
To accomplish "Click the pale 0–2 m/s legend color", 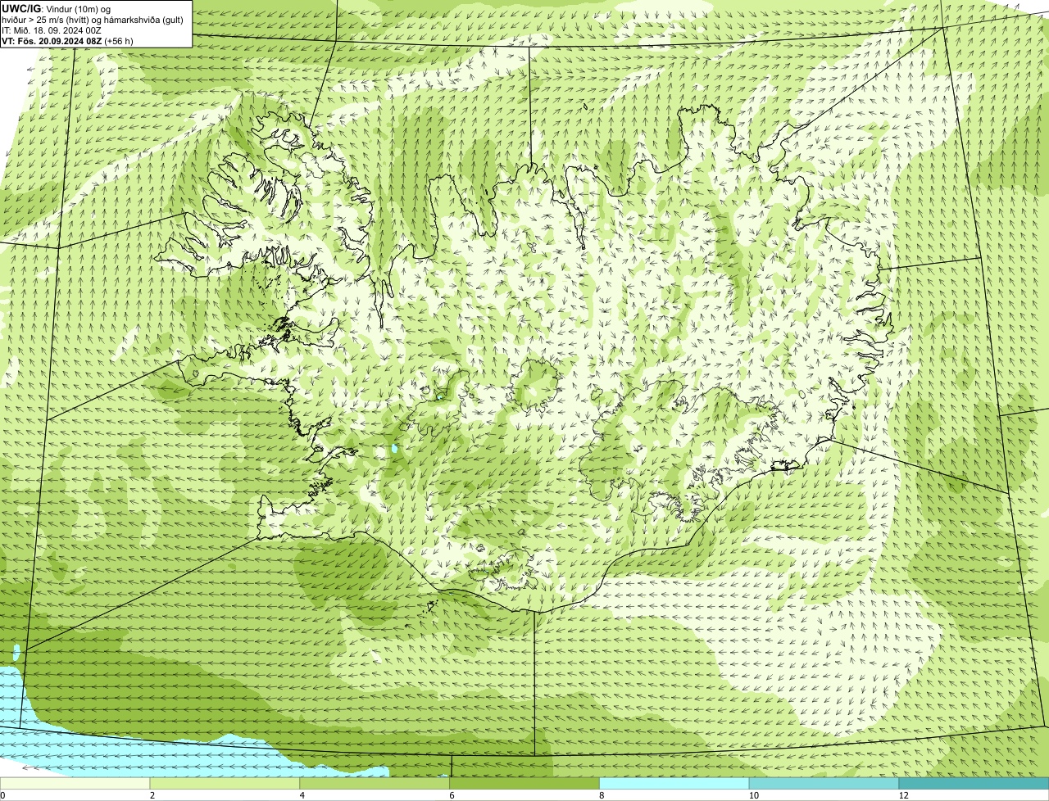I will pos(75,783).
